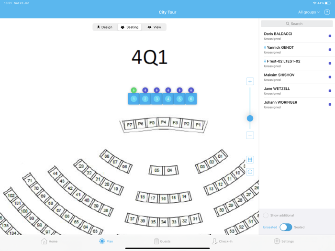Screen dimensions: 335x251
Task: Click the Seated label
Action: coord(299,227)
